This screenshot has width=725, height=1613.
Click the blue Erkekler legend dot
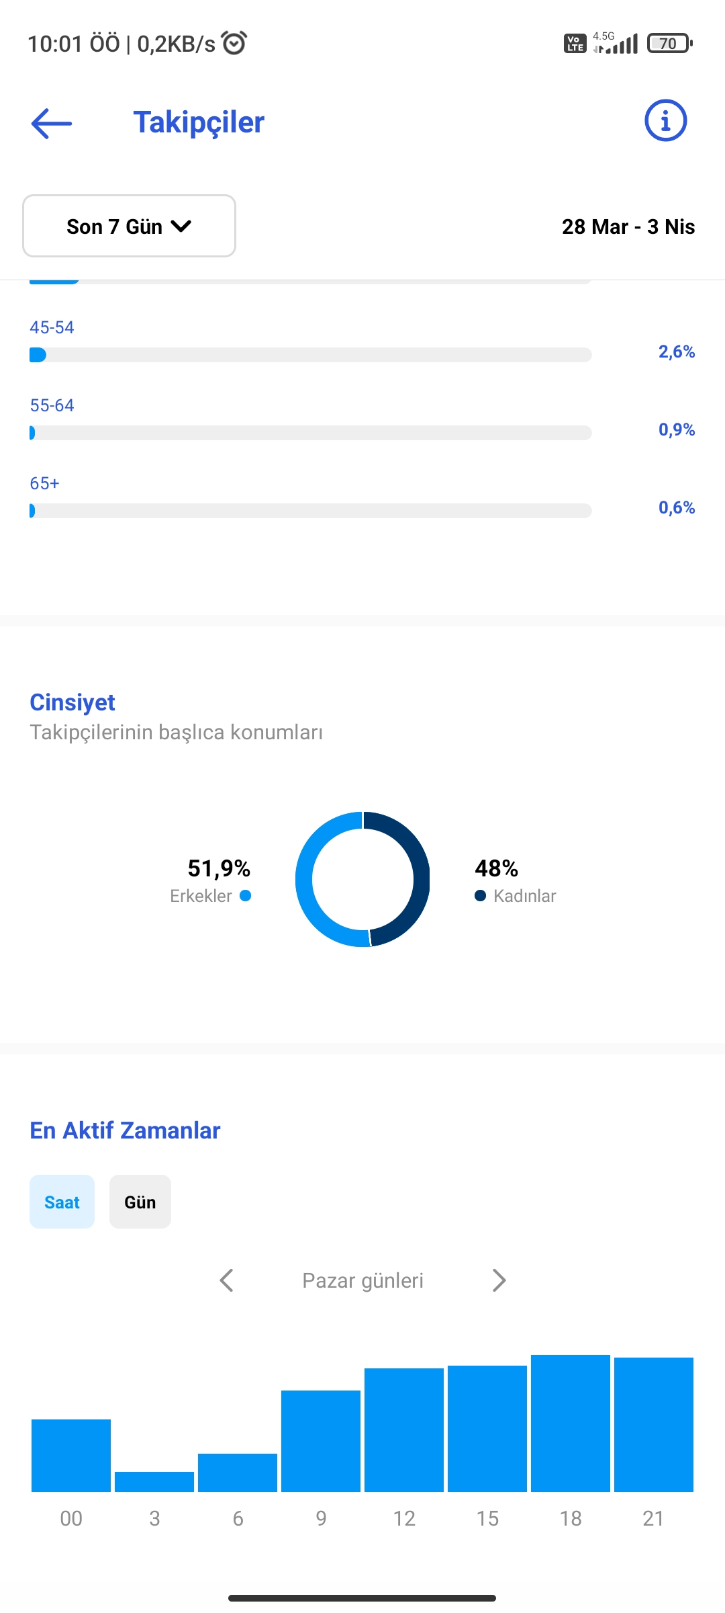coord(246,895)
